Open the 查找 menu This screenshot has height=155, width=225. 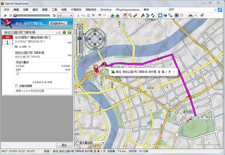pos(35,10)
